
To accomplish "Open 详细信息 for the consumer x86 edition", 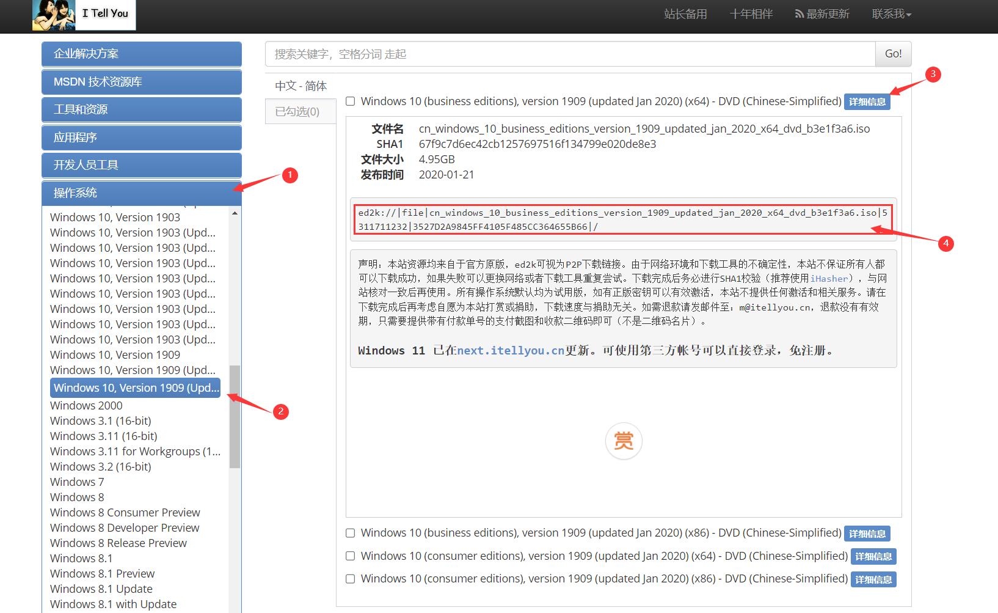I will coord(873,579).
